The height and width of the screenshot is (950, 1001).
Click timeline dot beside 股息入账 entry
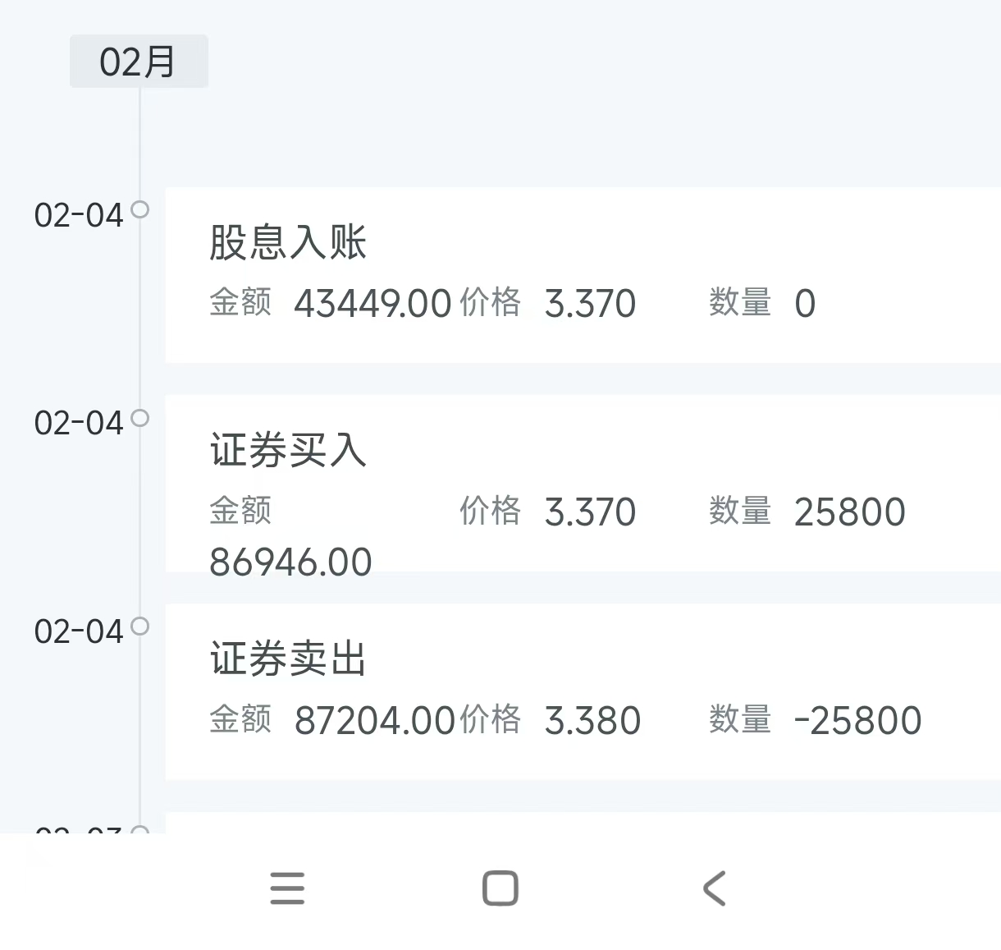click(x=140, y=209)
